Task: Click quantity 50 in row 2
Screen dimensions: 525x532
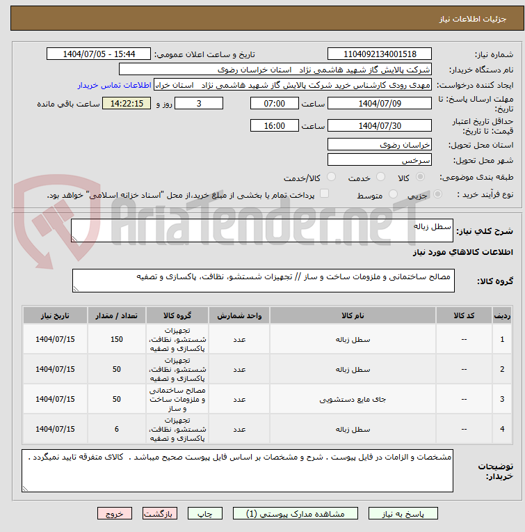Action: (x=117, y=369)
